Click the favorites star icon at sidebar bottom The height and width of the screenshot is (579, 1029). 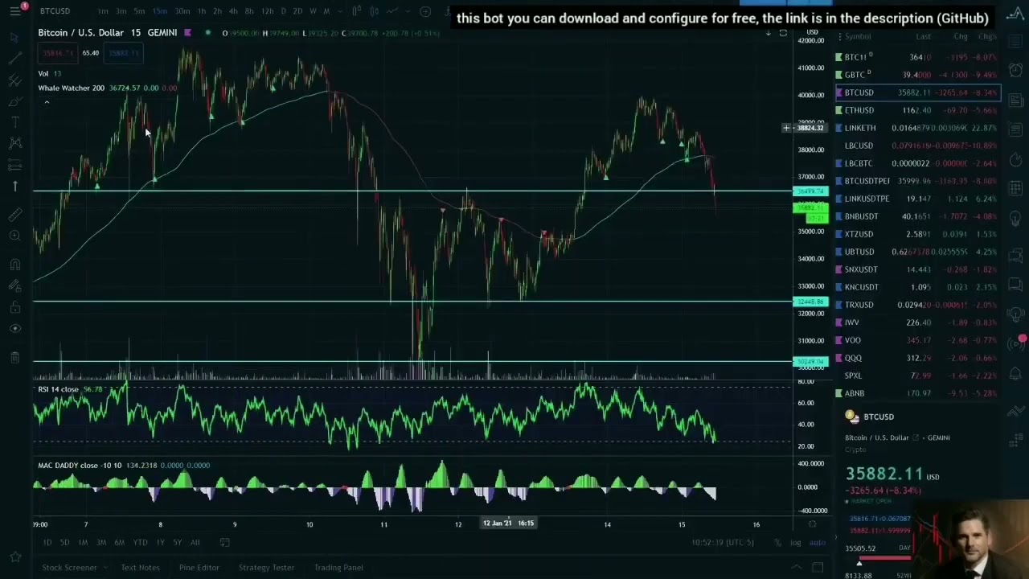pyautogui.click(x=14, y=556)
